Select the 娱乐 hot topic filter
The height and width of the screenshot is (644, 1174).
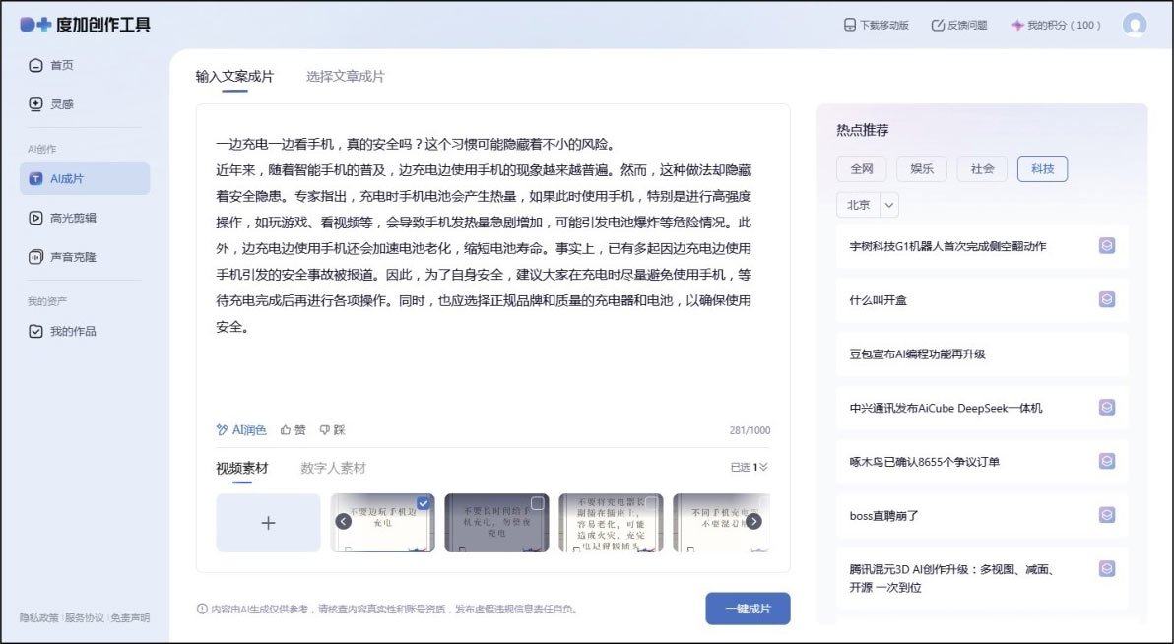921,169
